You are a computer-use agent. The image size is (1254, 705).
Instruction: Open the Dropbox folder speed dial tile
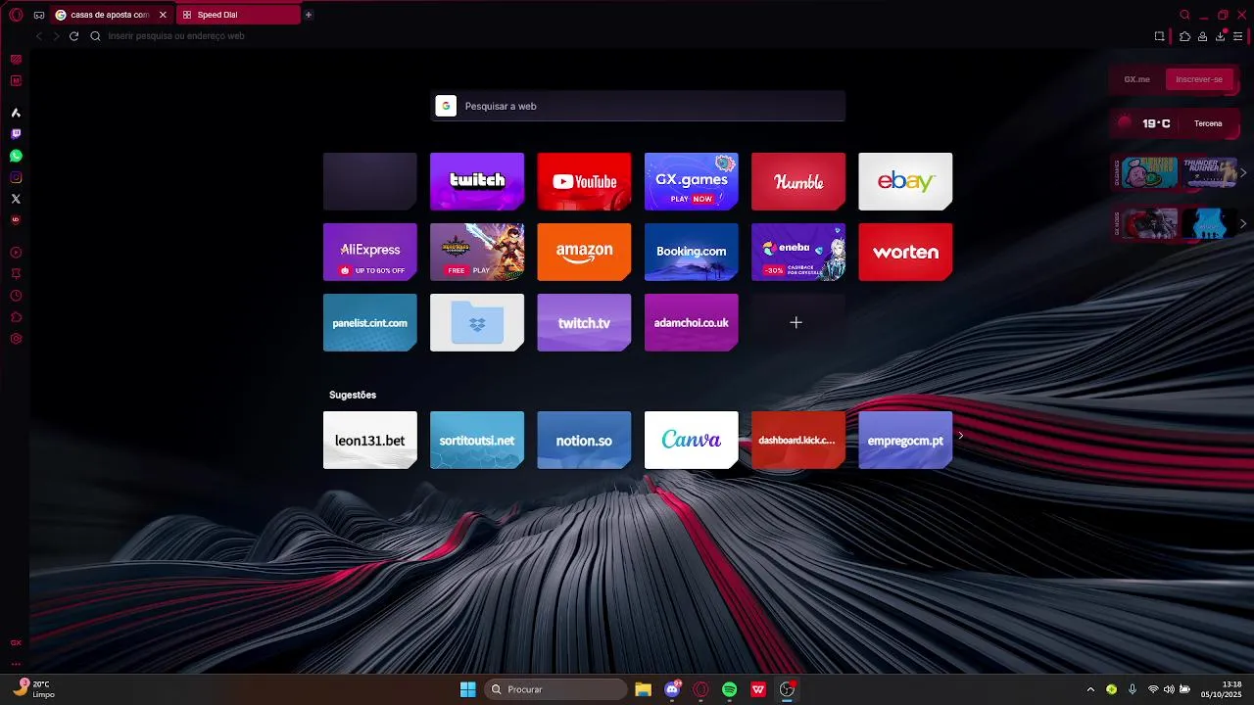tap(477, 322)
